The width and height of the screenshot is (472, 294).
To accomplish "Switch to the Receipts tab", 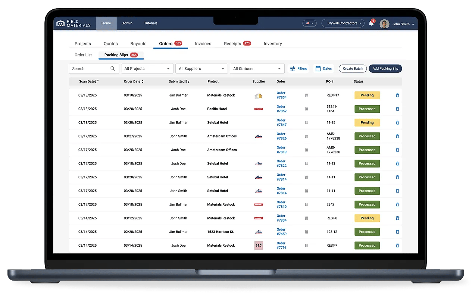I will click(237, 44).
